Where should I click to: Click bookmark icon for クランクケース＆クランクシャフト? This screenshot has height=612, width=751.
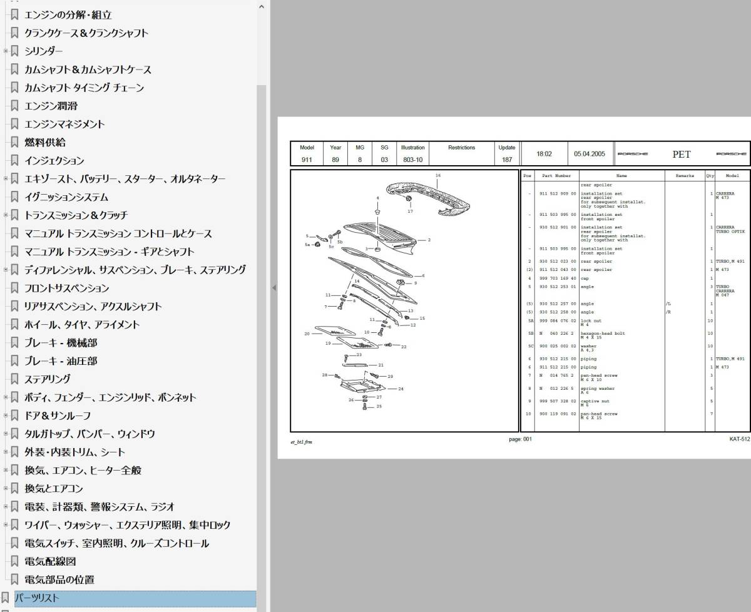click(15, 33)
